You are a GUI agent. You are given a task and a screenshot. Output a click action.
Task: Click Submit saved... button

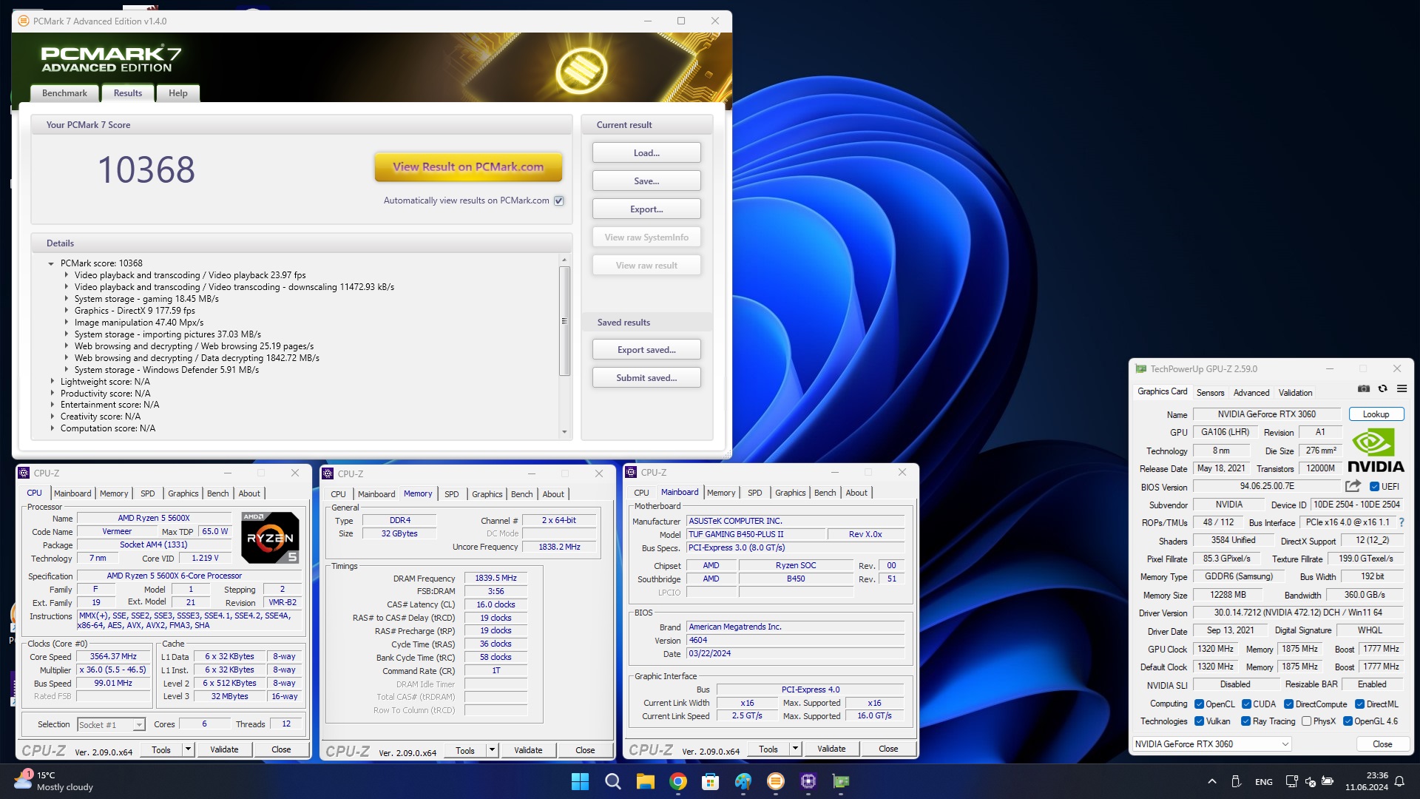(x=646, y=378)
